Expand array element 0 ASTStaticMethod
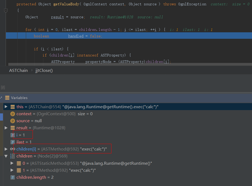 [x=12, y=163]
